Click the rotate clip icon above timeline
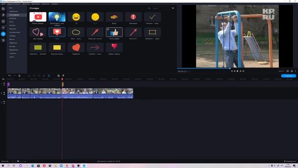Image resolution: width=298 pixels, height=168 pixels. [x=34, y=76]
